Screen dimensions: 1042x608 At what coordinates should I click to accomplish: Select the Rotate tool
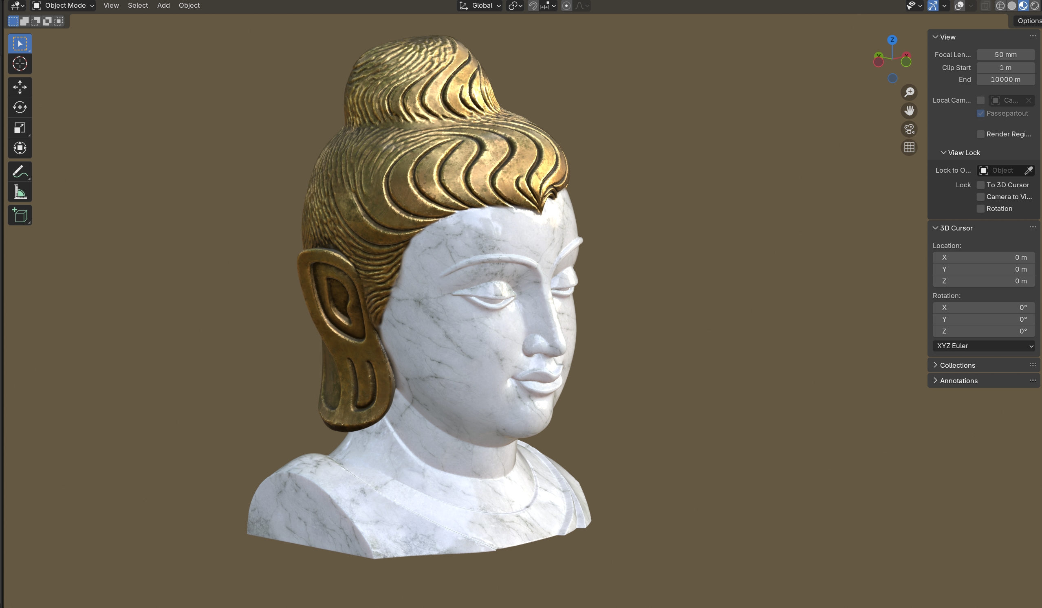[x=20, y=107]
